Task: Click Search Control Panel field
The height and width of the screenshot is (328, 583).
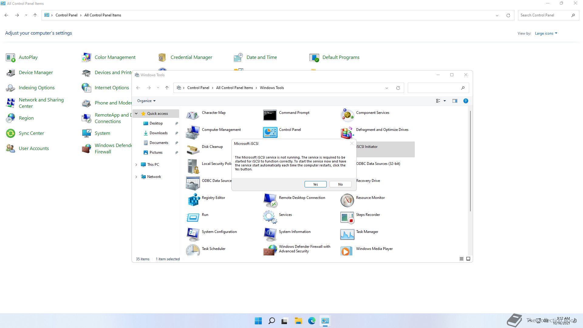Action: 548,15
